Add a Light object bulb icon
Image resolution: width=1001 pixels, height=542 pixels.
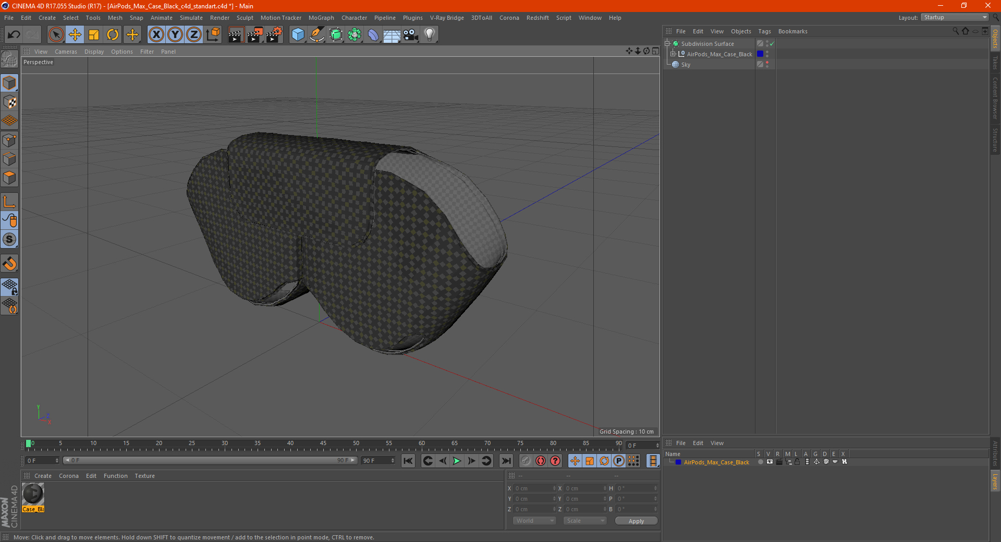[430, 35]
